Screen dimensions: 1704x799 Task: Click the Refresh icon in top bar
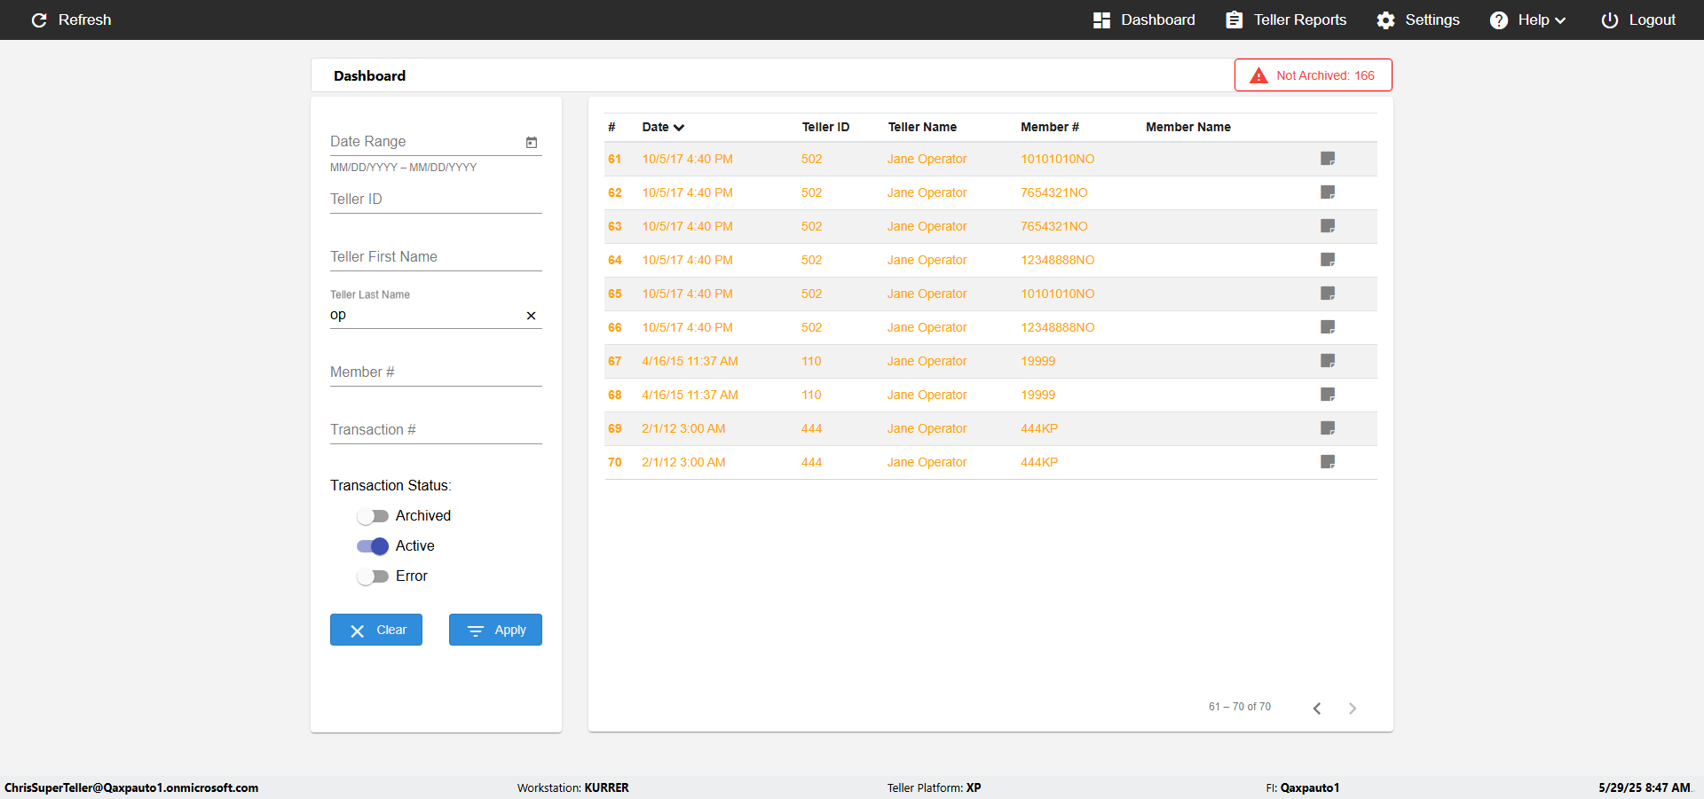tap(39, 20)
